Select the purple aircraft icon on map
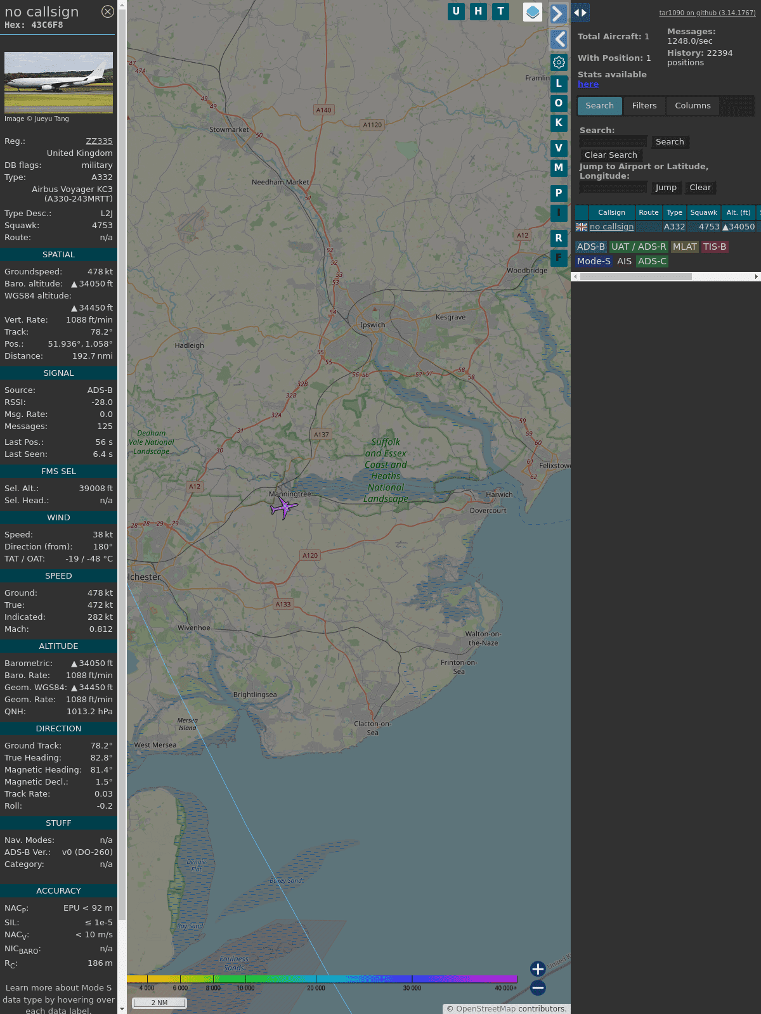 (284, 508)
